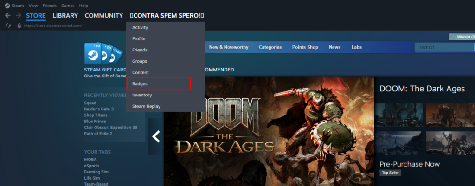Image resolution: width=475 pixels, height=186 pixels.
Task: Open the Wishlist button
Action: pyautogui.click(x=462, y=37)
